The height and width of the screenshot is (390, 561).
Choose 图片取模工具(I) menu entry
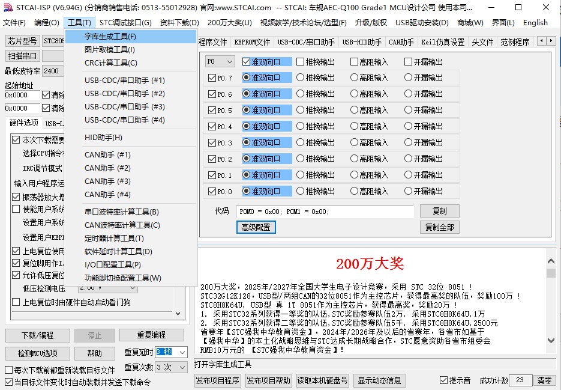[131, 49]
